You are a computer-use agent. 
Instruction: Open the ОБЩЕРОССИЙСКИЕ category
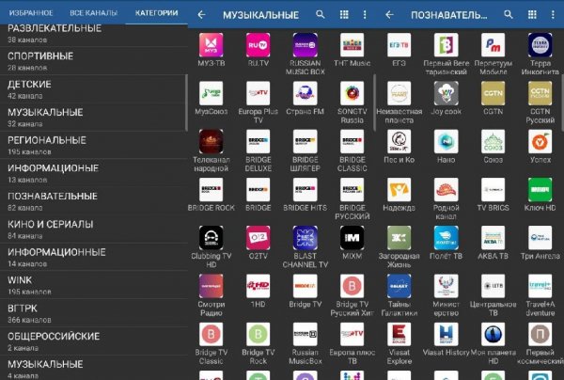(x=93, y=341)
